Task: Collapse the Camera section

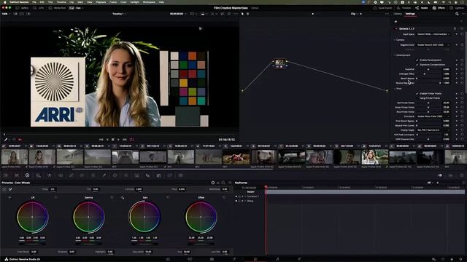Action: click(x=395, y=40)
